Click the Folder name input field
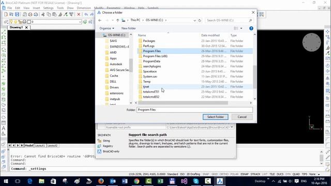 [x=194, y=110]
